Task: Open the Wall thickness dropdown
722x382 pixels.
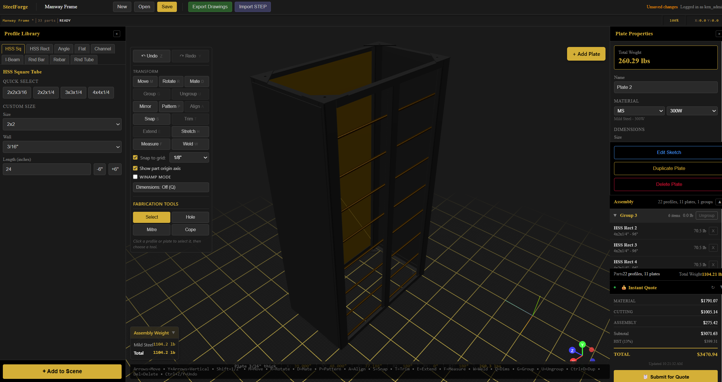Action: pyautogui.click(x=62, y=147)
